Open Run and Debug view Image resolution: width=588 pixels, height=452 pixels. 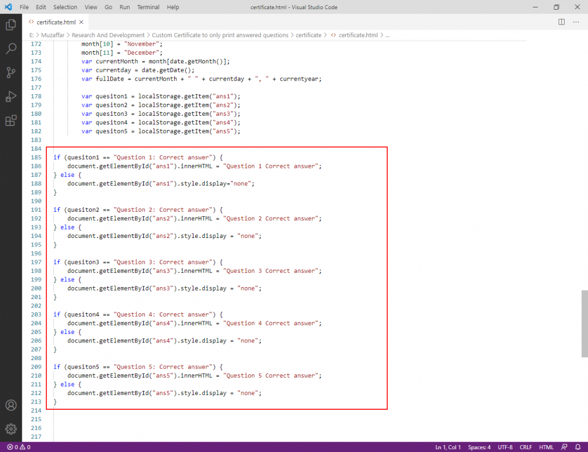coord(11,96)
